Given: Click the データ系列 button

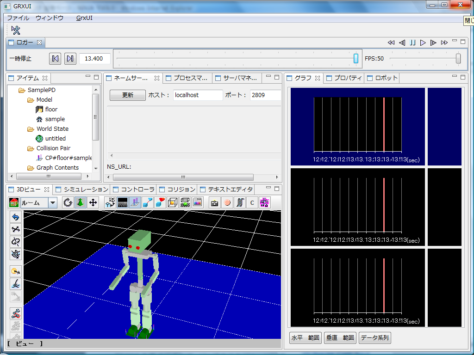Looking at the screenshot, I should point(375,338).
